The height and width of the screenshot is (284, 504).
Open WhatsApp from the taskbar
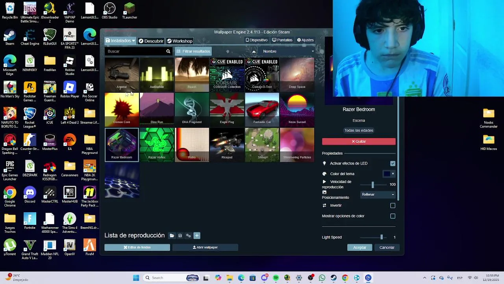coord(322,278)
